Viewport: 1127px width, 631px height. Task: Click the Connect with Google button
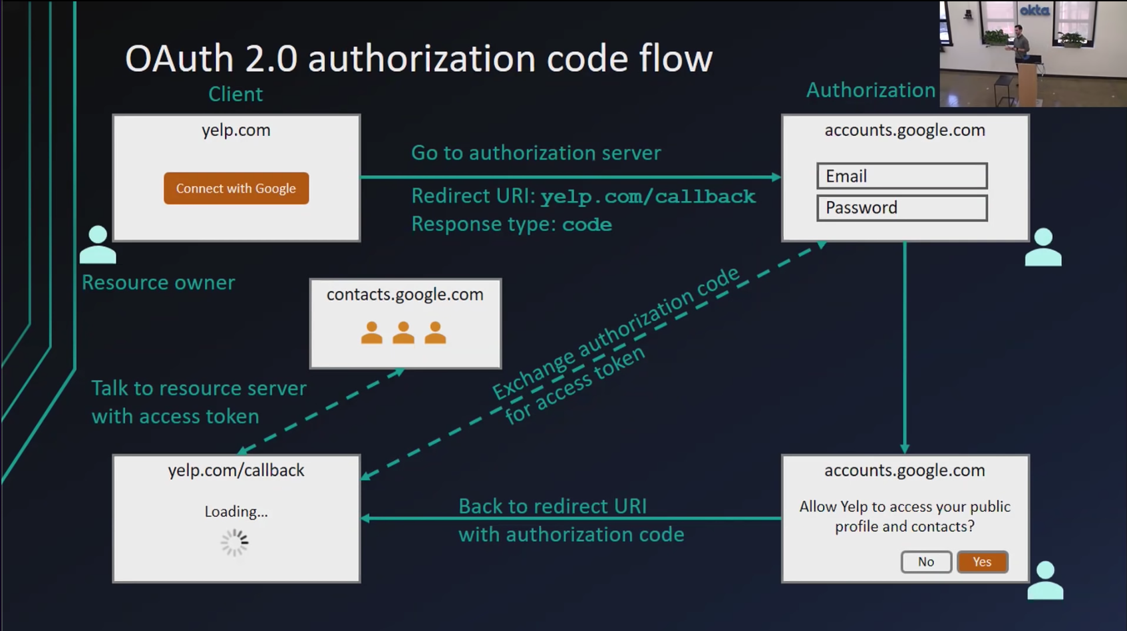[x=236, y=188]
